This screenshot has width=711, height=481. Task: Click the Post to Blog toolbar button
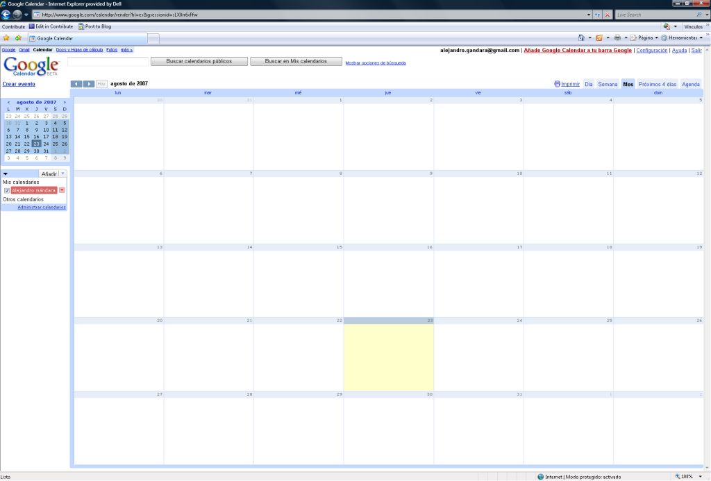point(94,27)
